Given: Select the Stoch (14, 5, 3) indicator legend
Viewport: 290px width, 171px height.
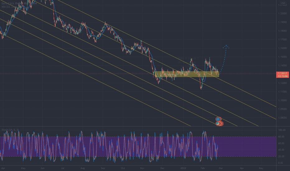Looking at the screenshot, I should click(x=10, y=130).
